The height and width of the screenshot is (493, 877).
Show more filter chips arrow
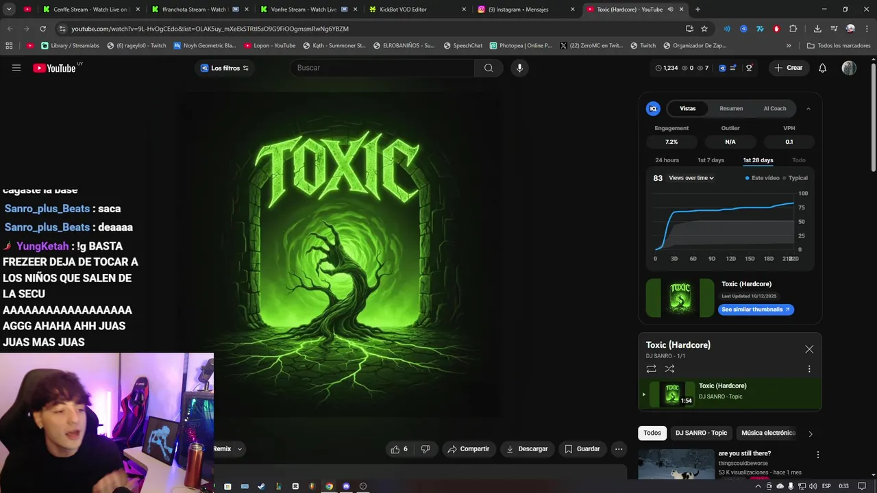(810, 433)
